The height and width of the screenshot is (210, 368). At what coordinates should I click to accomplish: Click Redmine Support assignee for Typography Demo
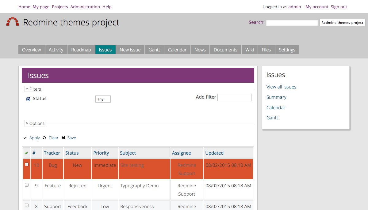187,190
